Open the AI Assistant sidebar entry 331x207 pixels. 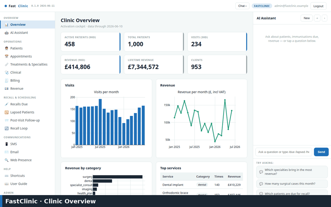(x=28, y=32)
